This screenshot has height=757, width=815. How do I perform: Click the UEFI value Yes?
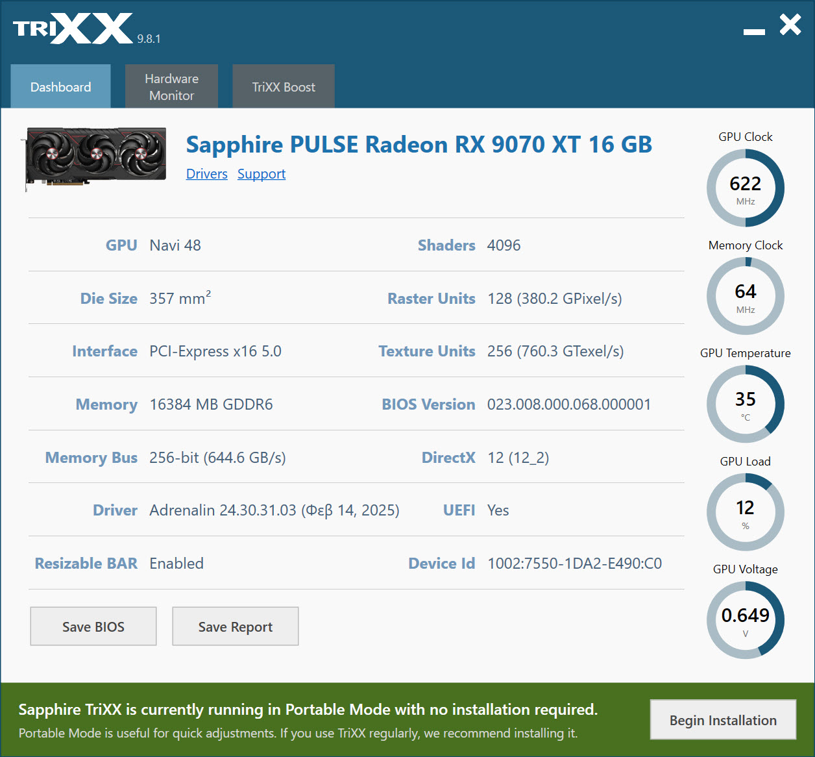coord(498,510)
